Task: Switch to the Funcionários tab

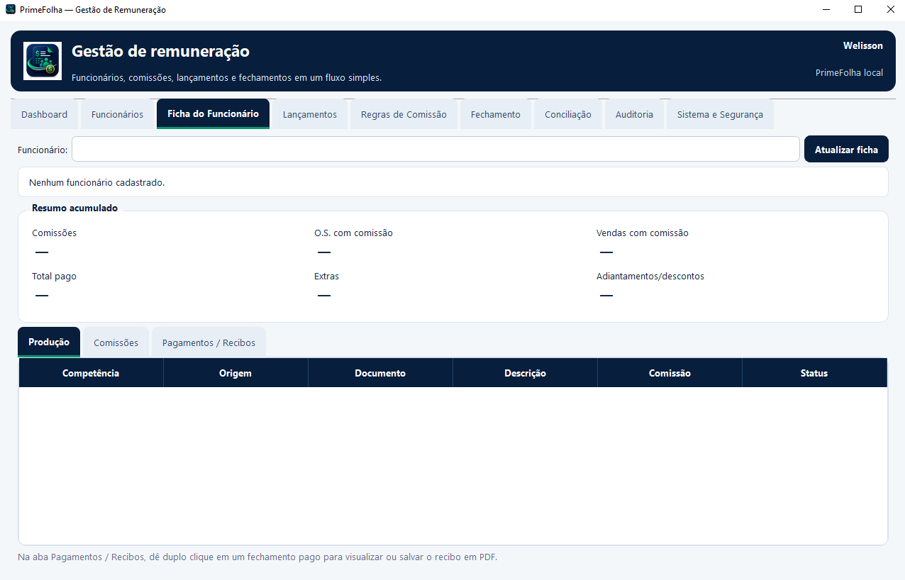Action: pos(118,114)
